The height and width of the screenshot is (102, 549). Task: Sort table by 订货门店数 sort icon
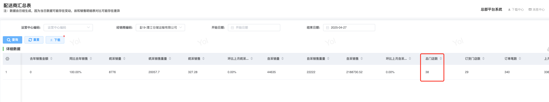pos(483,59)
